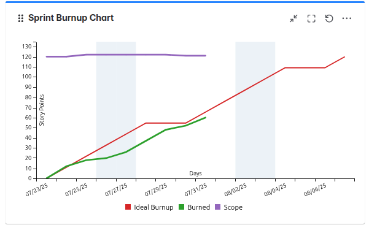369x225 pixels.
Task: Click the 130 value on y-axis
Action: [x=27, y=47]
